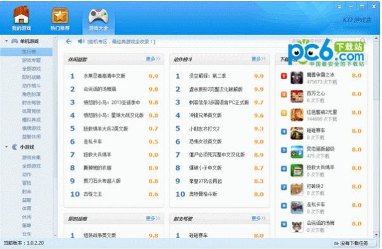This screenshot has height=249, width=382.
Task: Collapse the 单机游戏 tree section
Action: (6, 41)
